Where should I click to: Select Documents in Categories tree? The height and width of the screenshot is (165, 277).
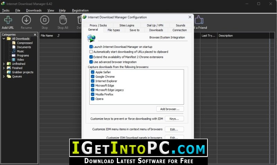tap(24, 47)
